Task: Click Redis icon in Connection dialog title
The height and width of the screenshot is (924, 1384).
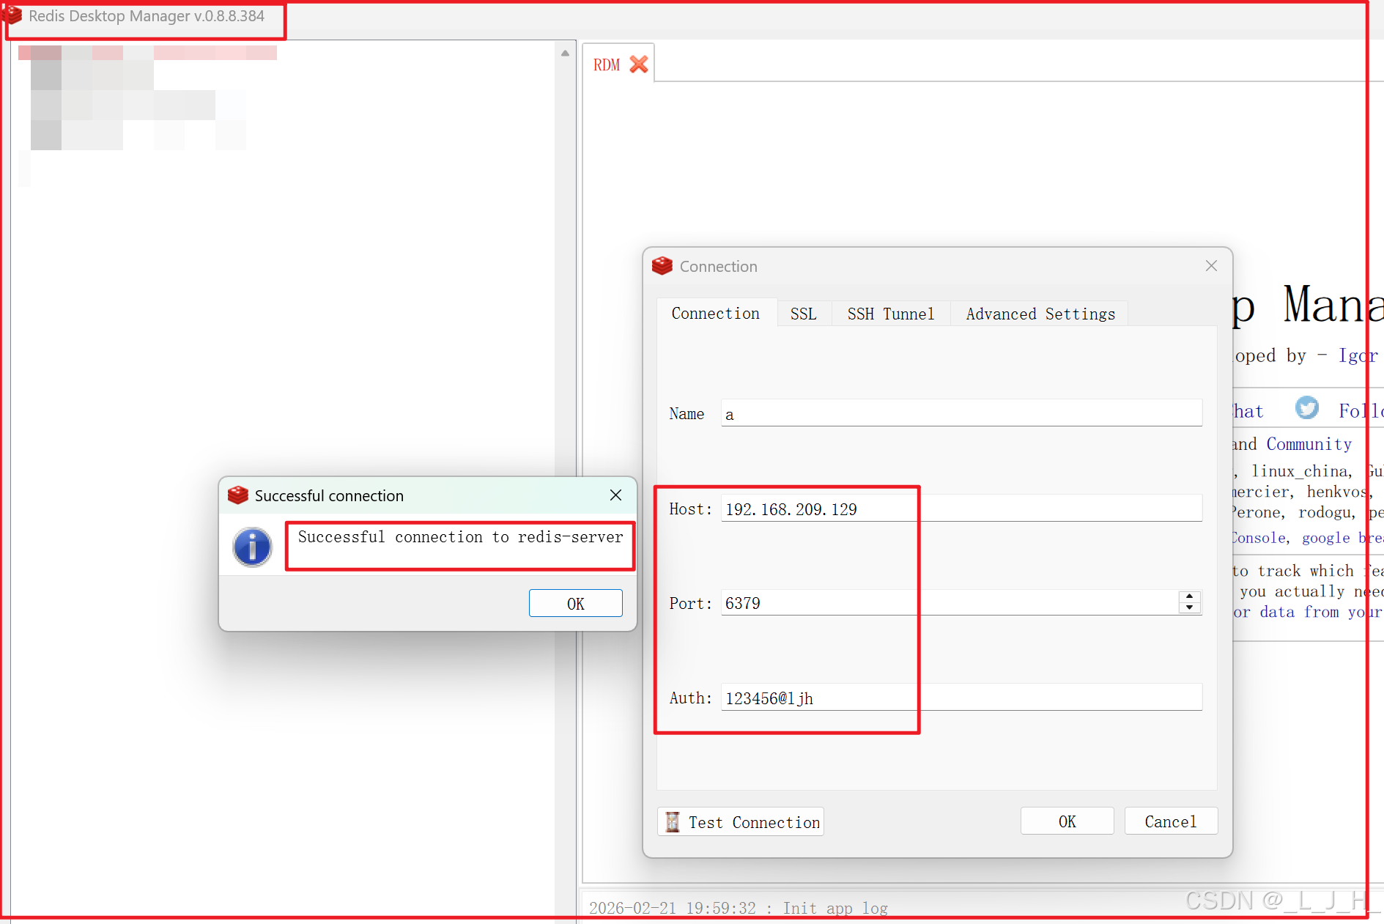Action: [x=662, y=266]
